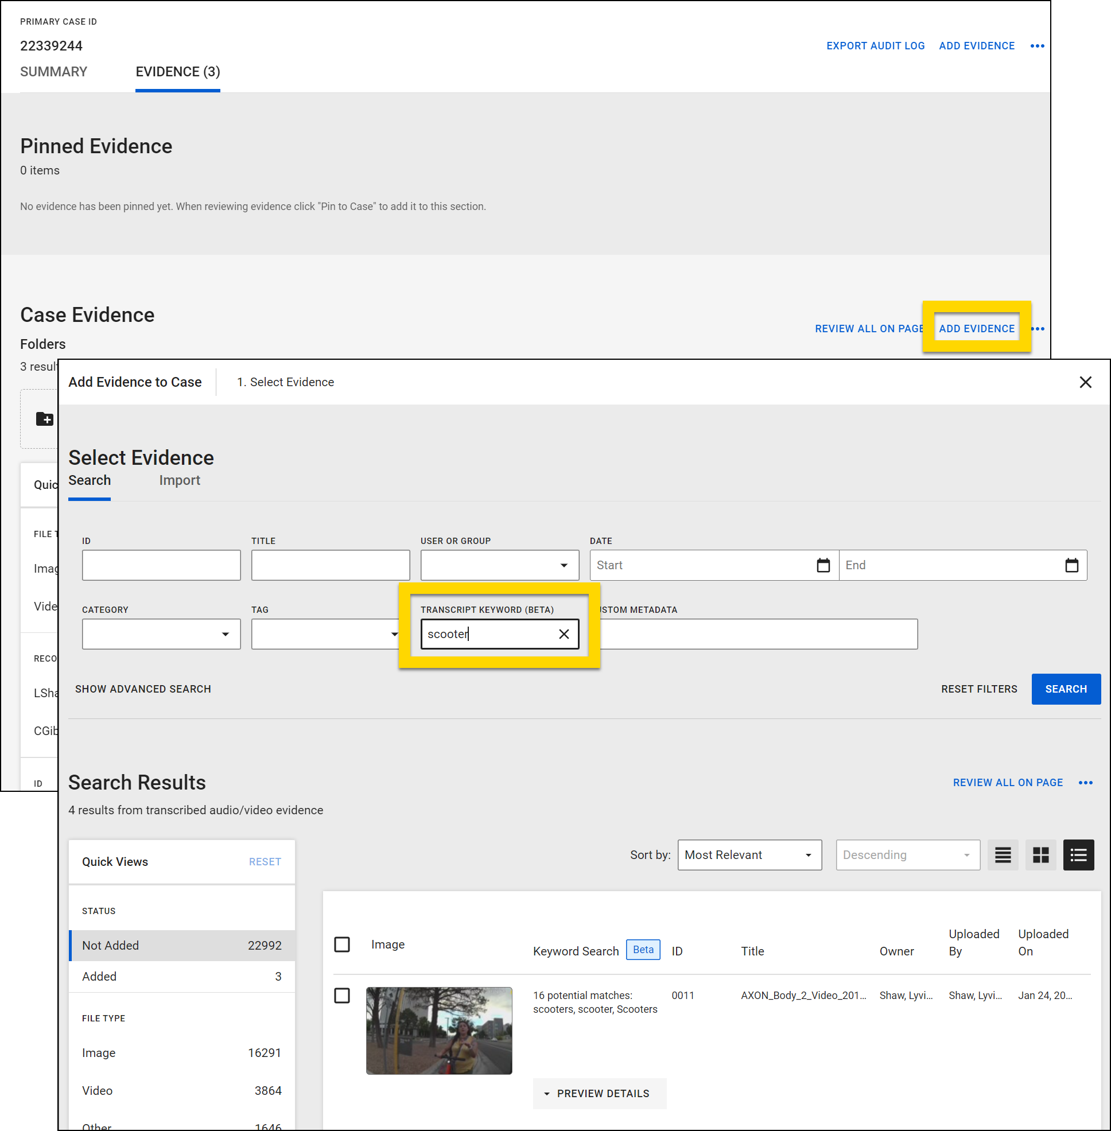Image resolution: width=1111 pixels, height=1131 pixels.
Task: Click the new folder icon
Action: point(44,418)
